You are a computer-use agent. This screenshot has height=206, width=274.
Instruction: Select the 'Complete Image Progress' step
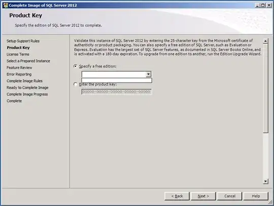pyautogui.click(x=27, y=94)
